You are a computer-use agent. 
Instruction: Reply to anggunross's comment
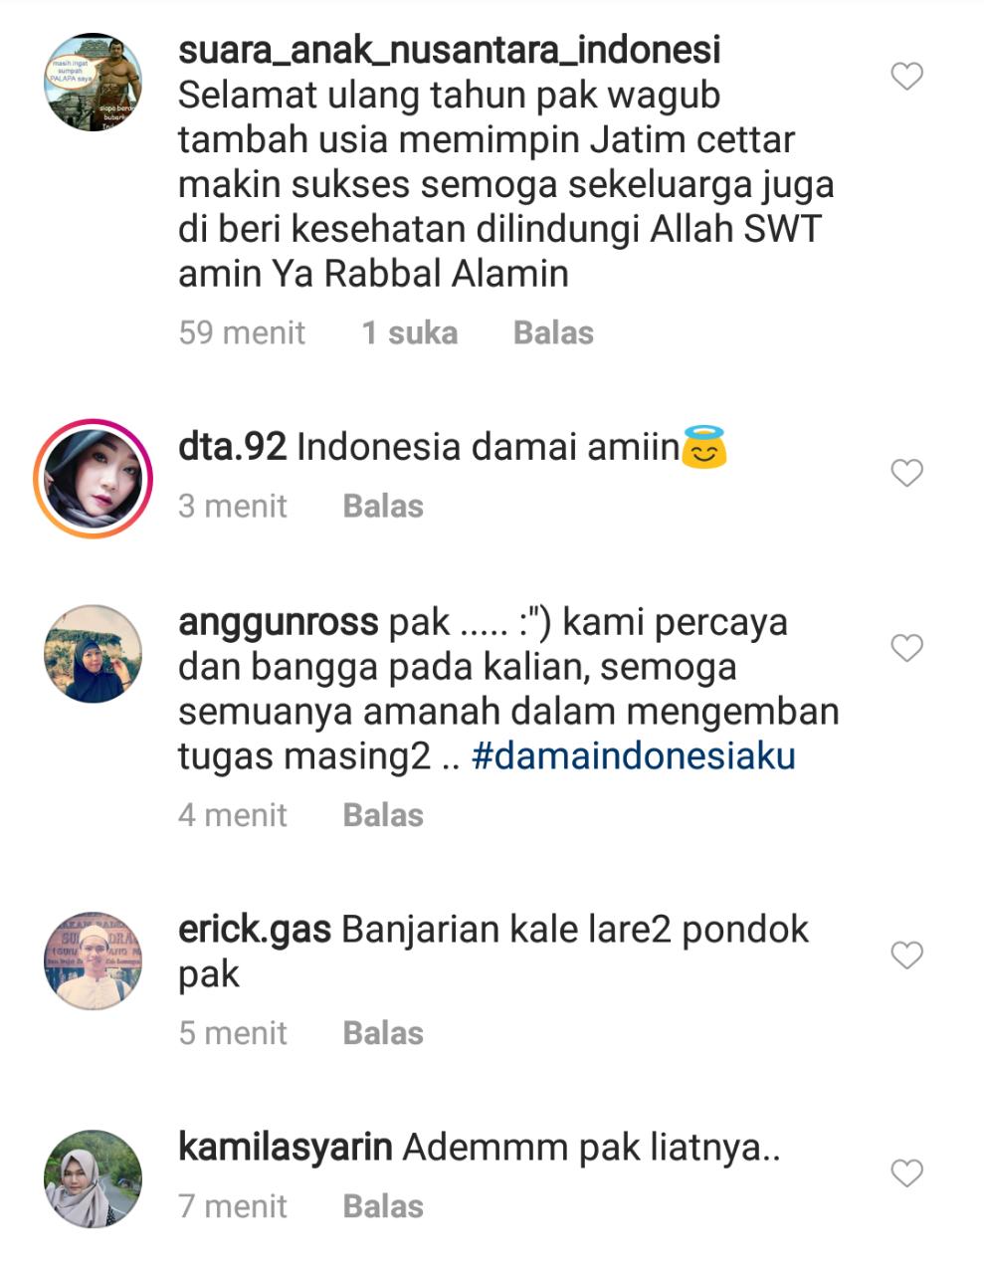(x=383, y=815)
